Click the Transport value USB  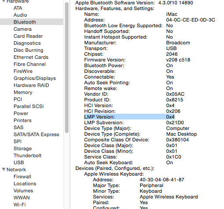point(171,48)
